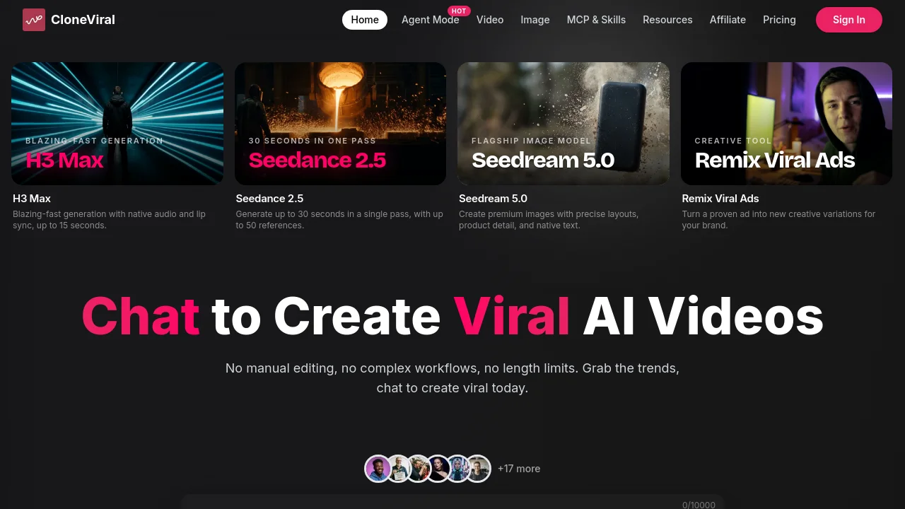Select the Home nav tab
Viewport: 905px width, 509px height.
point(365,20)
